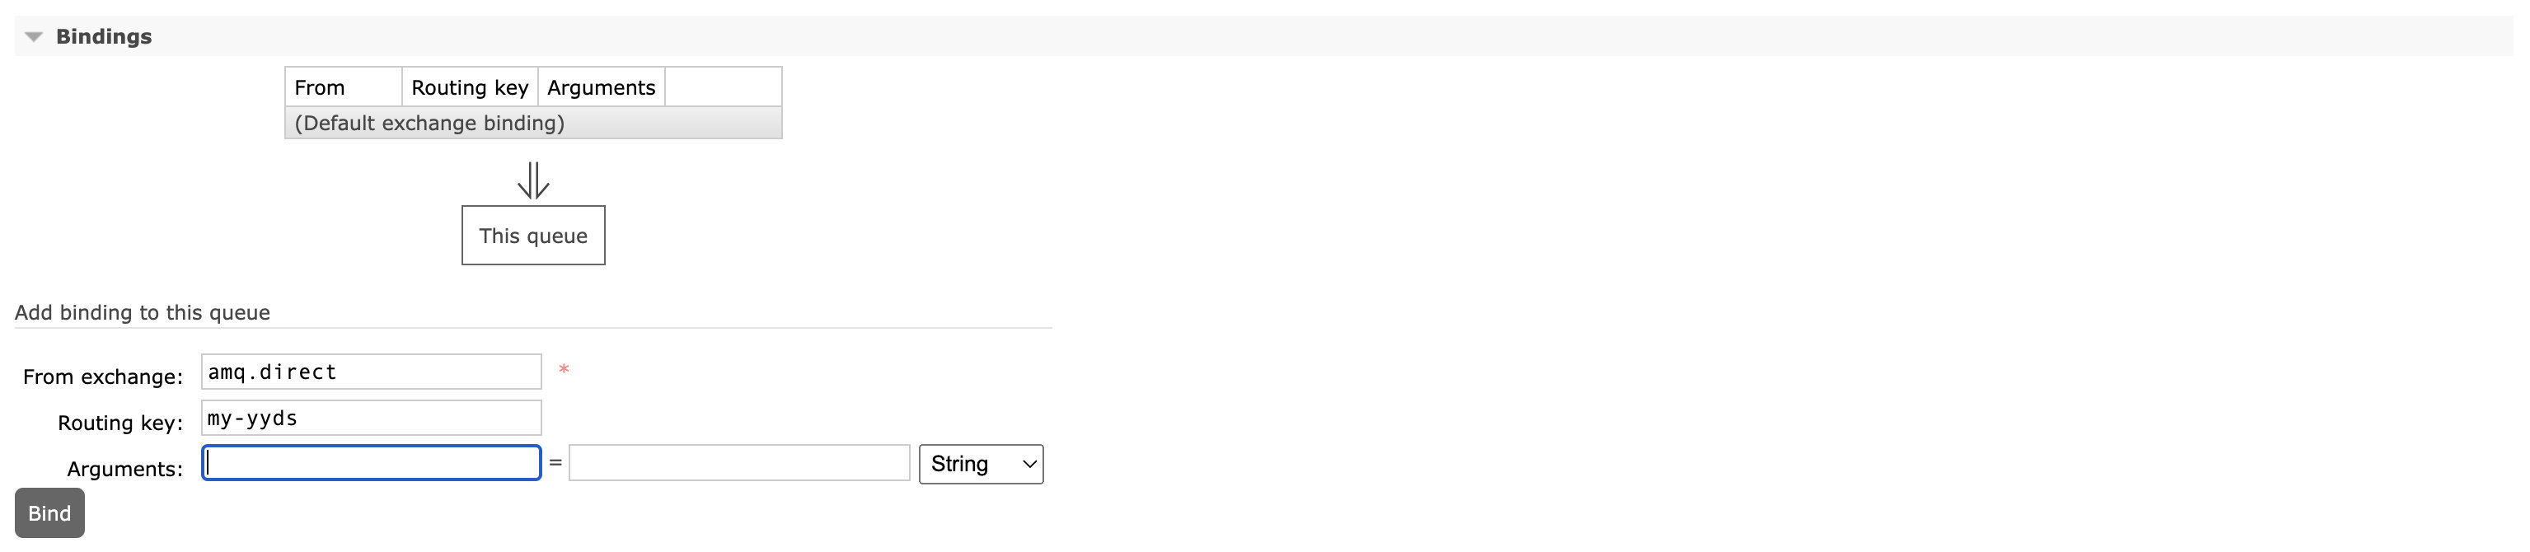This screenshot has height=552, width=2530.
Task: Click the Add binding to this queue heading
Action: pos(143,312)
